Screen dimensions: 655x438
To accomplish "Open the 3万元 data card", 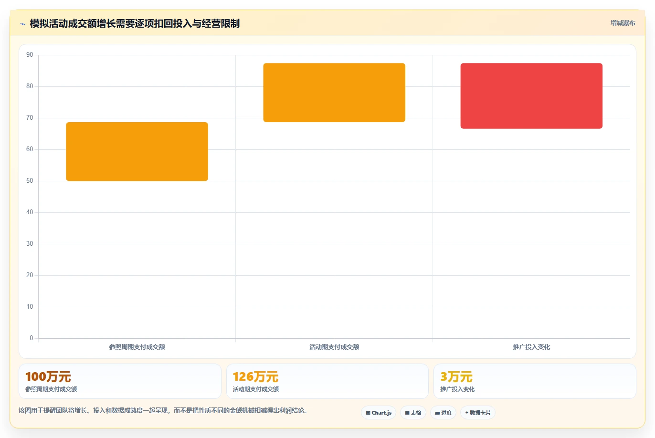I will click(535, 381).
